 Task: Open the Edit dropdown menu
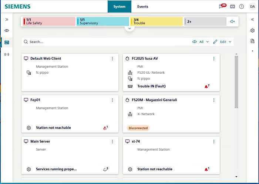coord(223,42)
